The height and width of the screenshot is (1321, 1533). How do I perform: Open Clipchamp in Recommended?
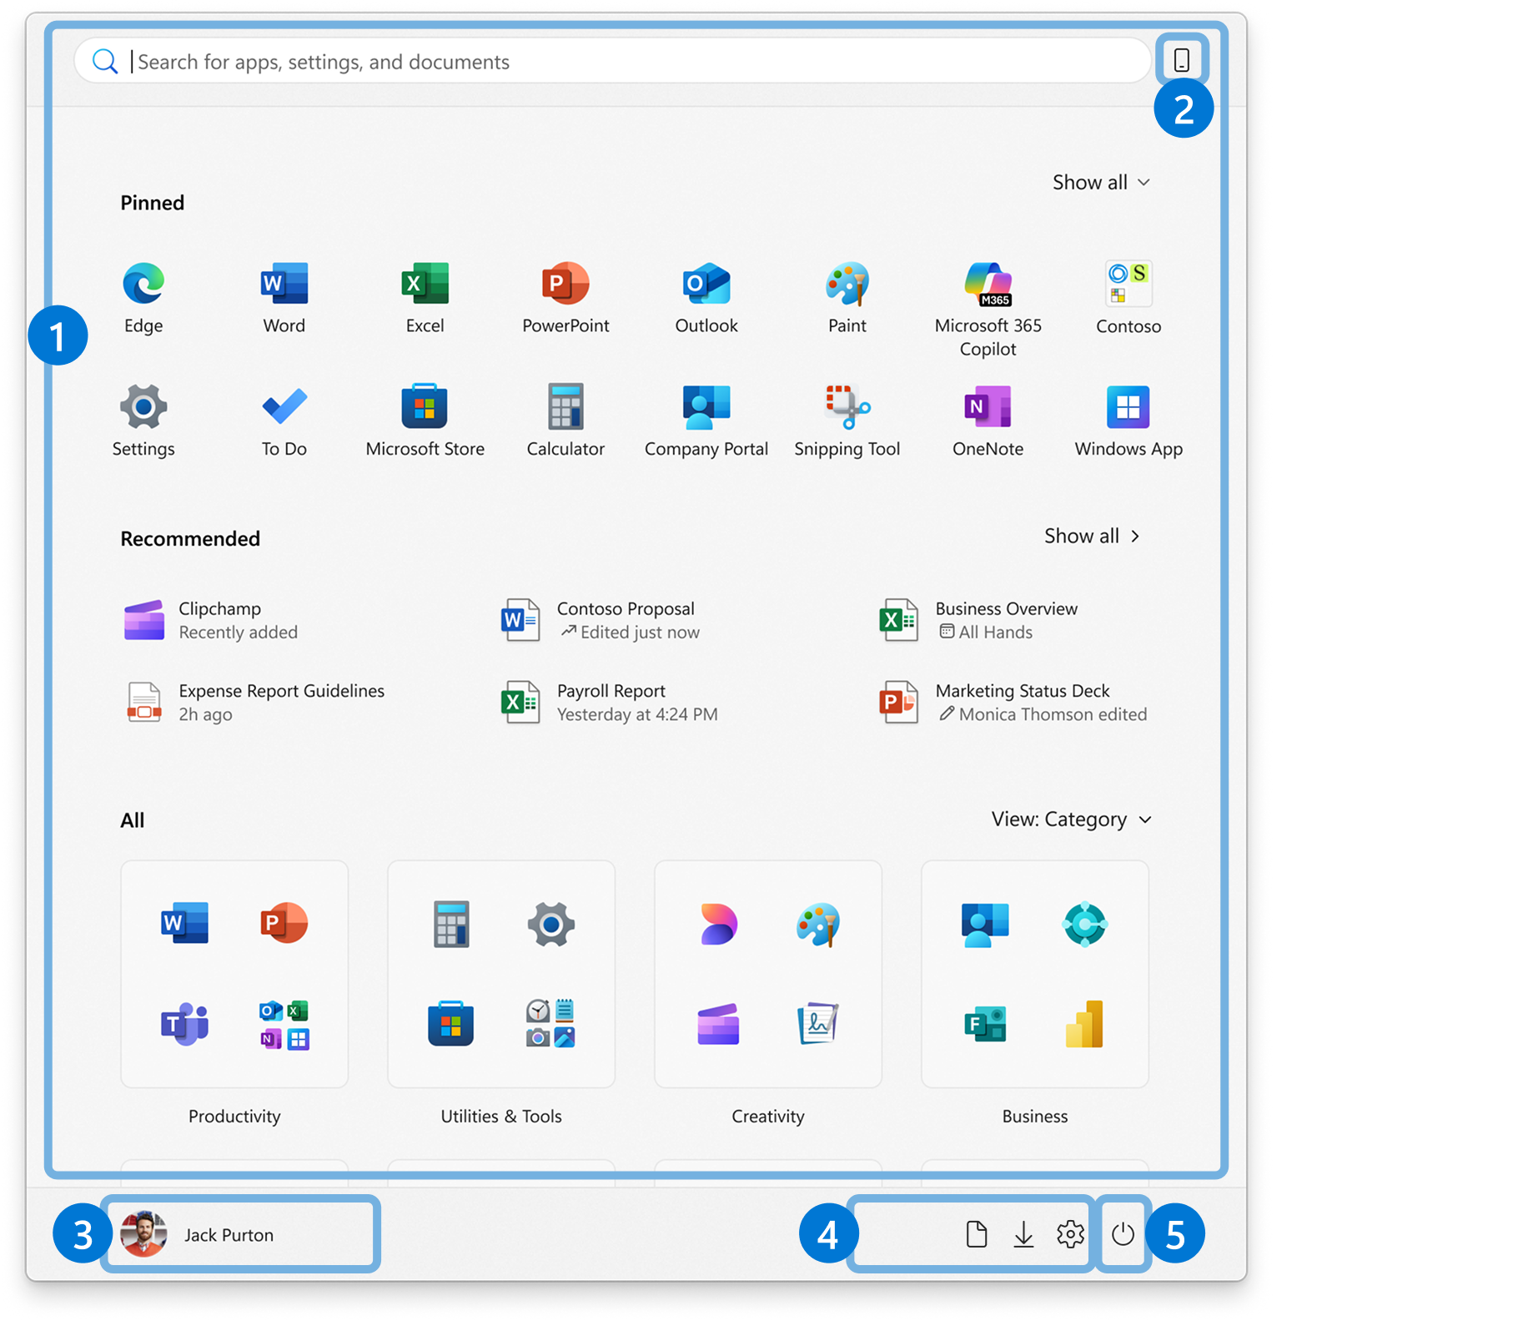pyautogui.click(x=211, y=620)
